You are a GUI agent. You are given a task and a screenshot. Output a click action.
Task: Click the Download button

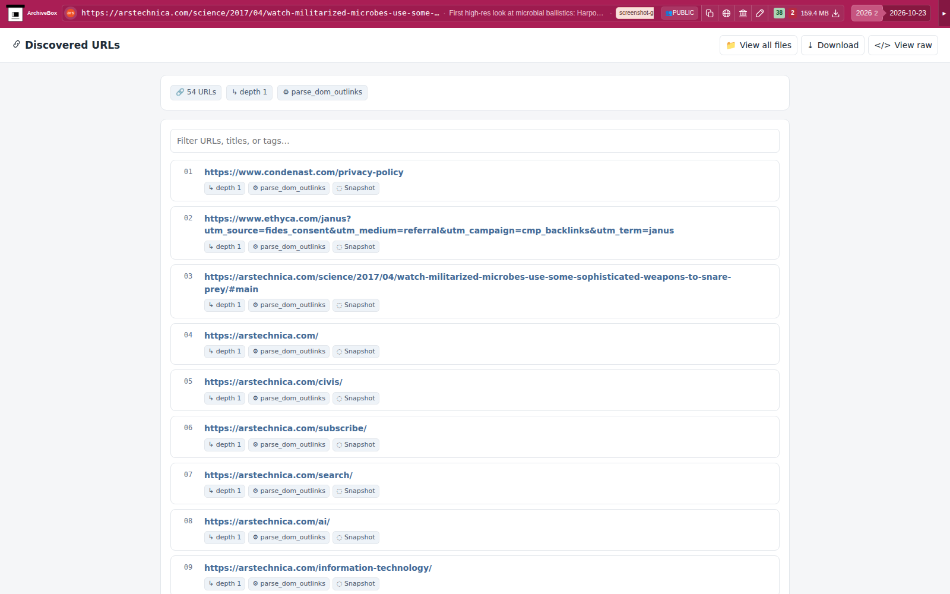click(x=832, y=45)
